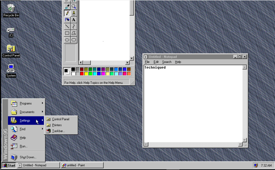Click the Recycle Bin desktop icon
Viewport: 275px width, 170px height.
point(11,11)
